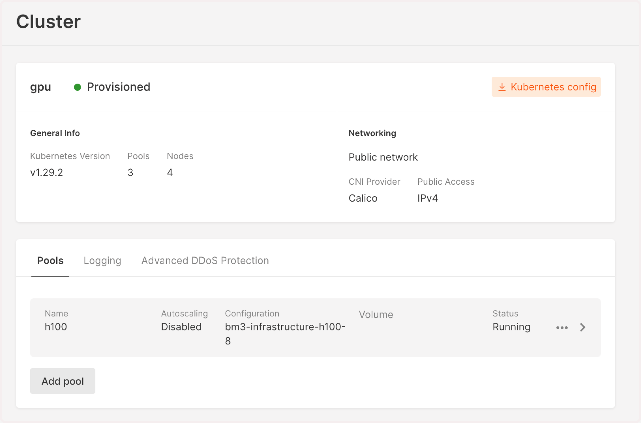Click the v1.29.2 Kubernetes version value
Screen dimensions: 641x423
[46, 172]
